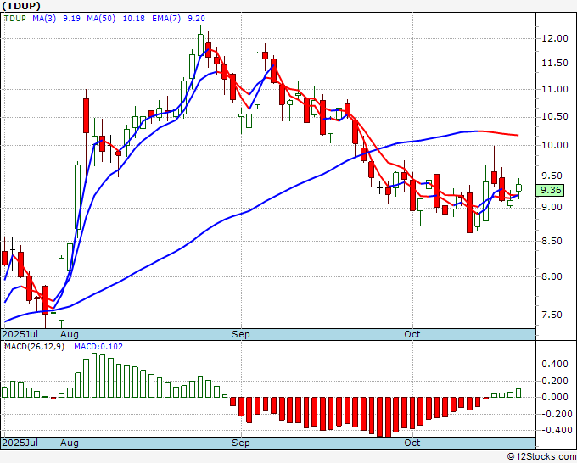
Task: Click the 12.00 price axis label
Action: click(x=555, y=39)
